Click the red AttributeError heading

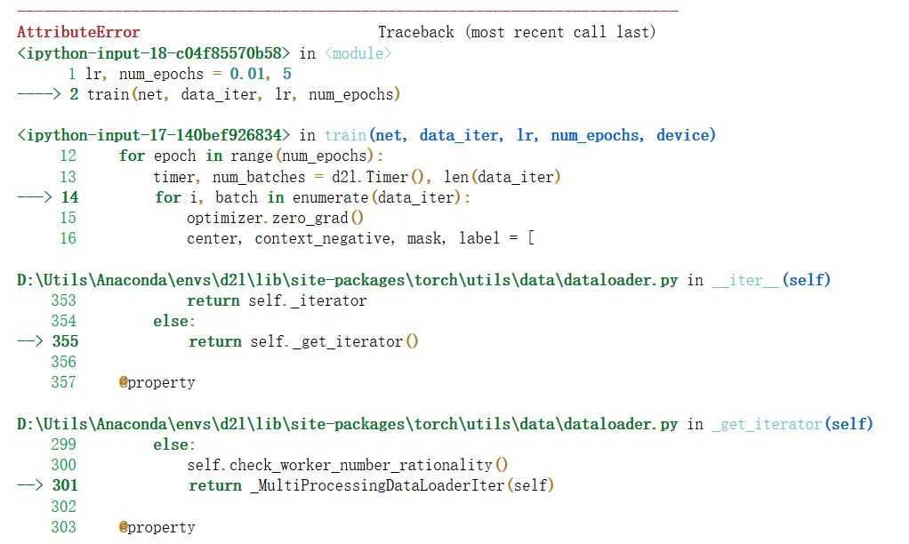point(78,32)
